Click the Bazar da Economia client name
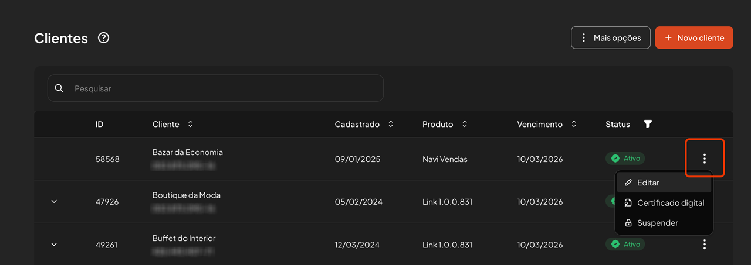This screenshot has height=265, width=751. coord(188,152)
